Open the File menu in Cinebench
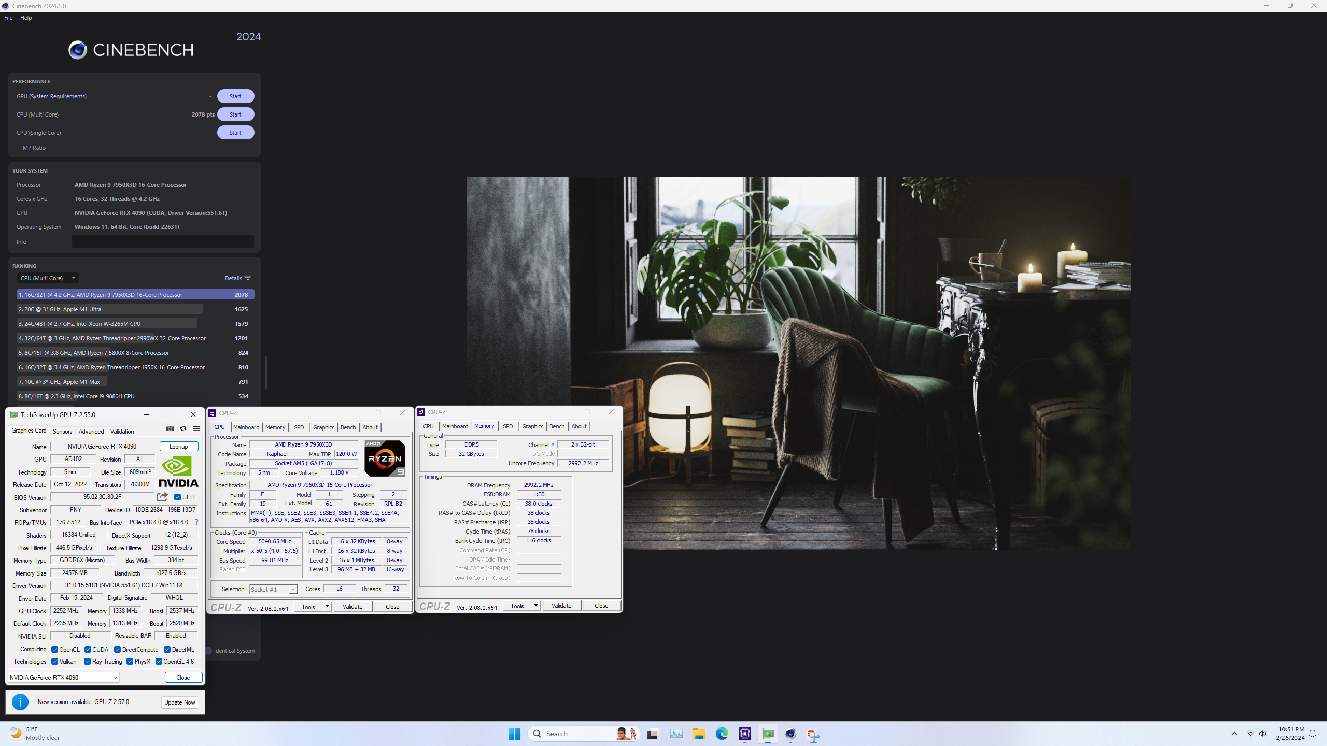1327x746 pixels. 8,18
